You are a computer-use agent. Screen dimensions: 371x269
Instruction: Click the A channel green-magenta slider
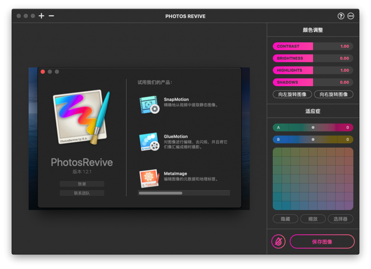[x=313, y=127]
